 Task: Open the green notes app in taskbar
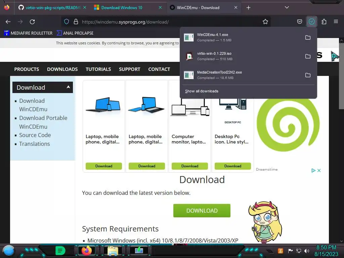point(60,251)
